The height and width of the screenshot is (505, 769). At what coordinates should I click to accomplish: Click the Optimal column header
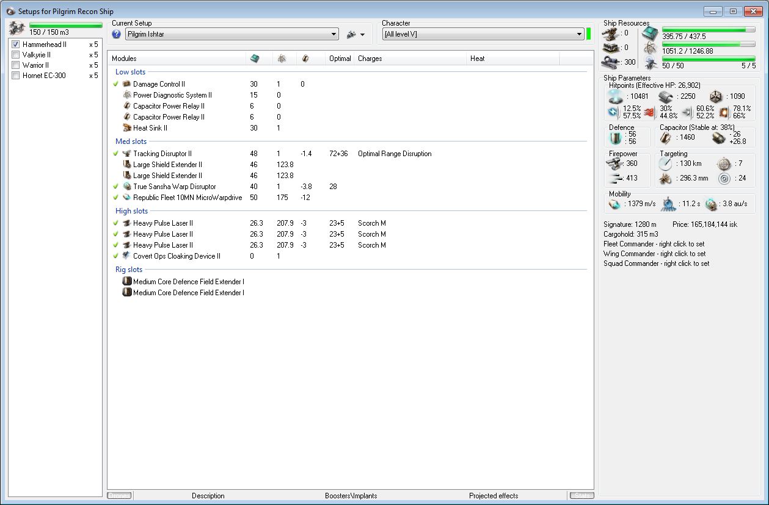click(x=340, y=59)
